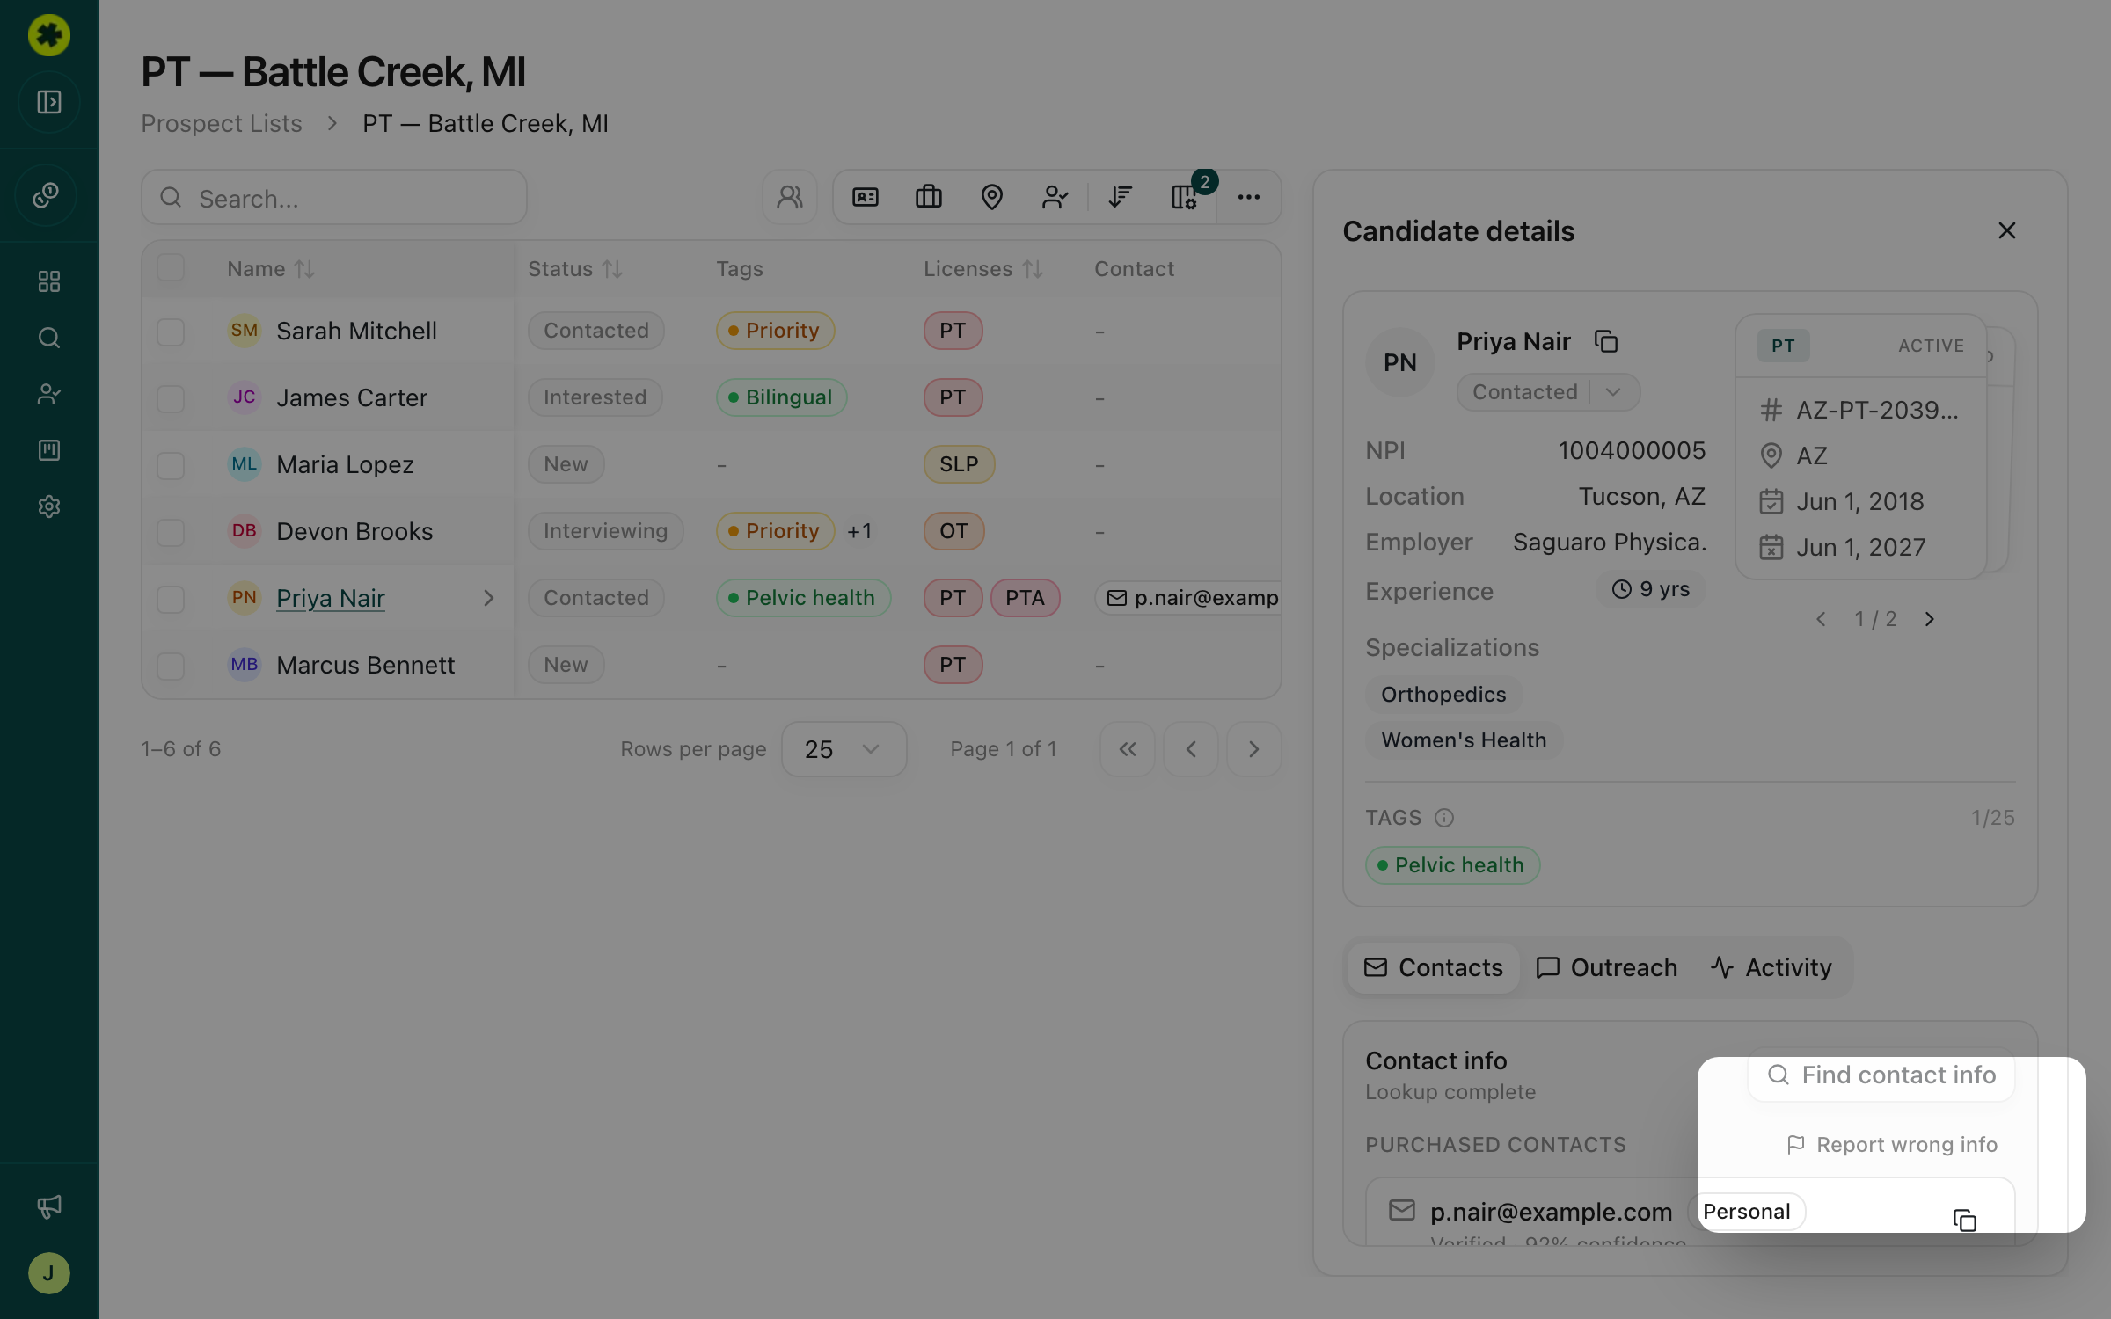Click the sort order icon
Viewport: 2111px width, 1319px height.
[x=1121, y=197]
